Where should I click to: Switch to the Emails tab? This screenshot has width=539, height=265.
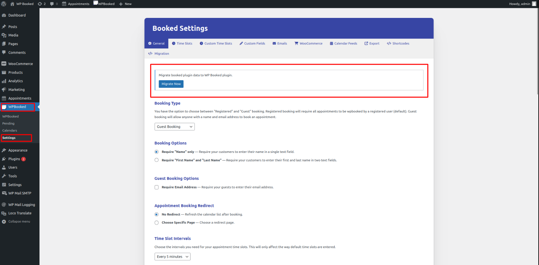[280, 43]
